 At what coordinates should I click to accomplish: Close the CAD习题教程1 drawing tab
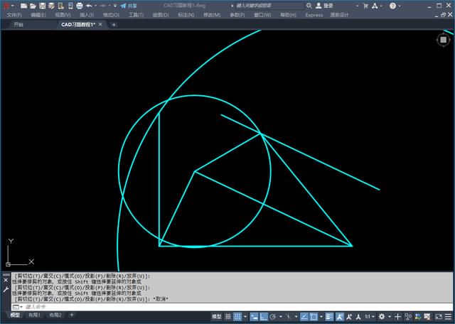click(x=100, y=24)
